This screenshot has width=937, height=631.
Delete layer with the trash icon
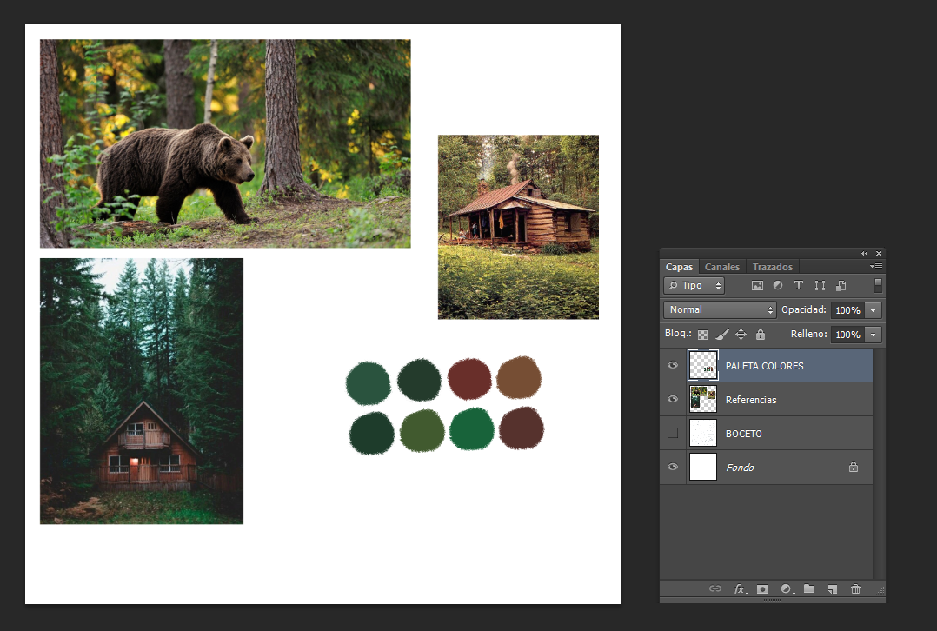[x=855, y=589]
